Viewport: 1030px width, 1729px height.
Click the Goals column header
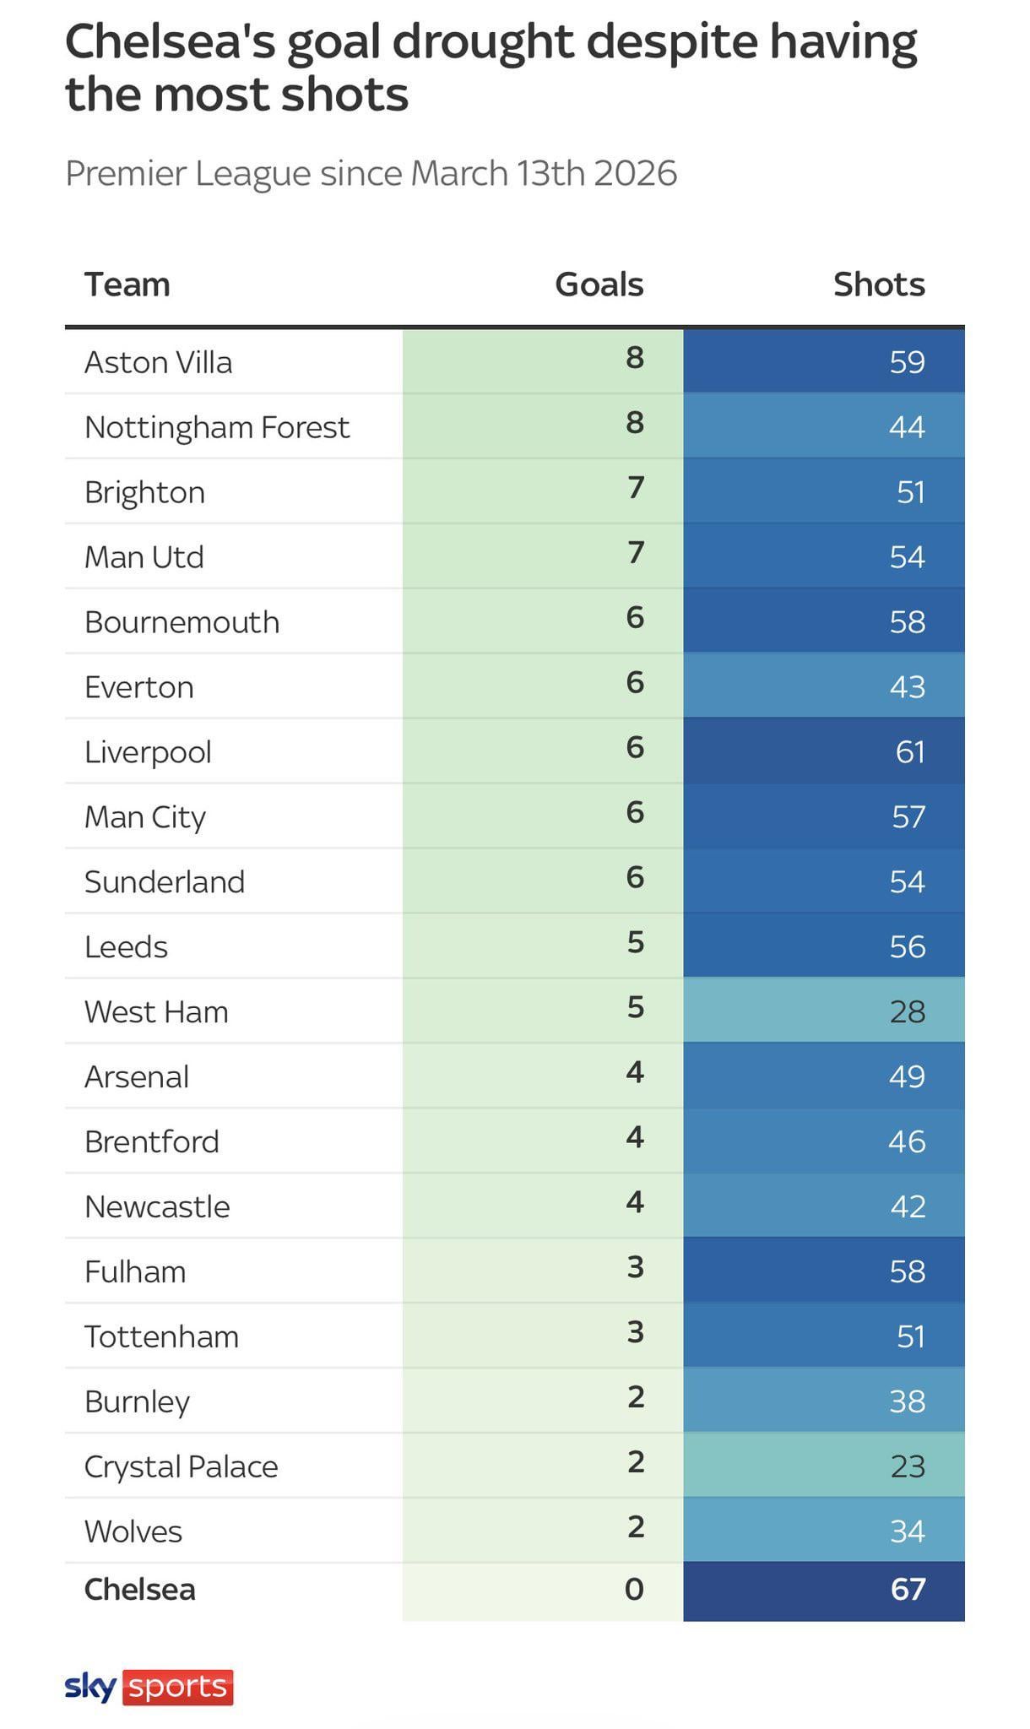(599, 285)
